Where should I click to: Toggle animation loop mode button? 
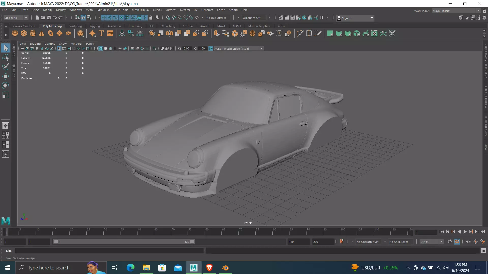450,242
